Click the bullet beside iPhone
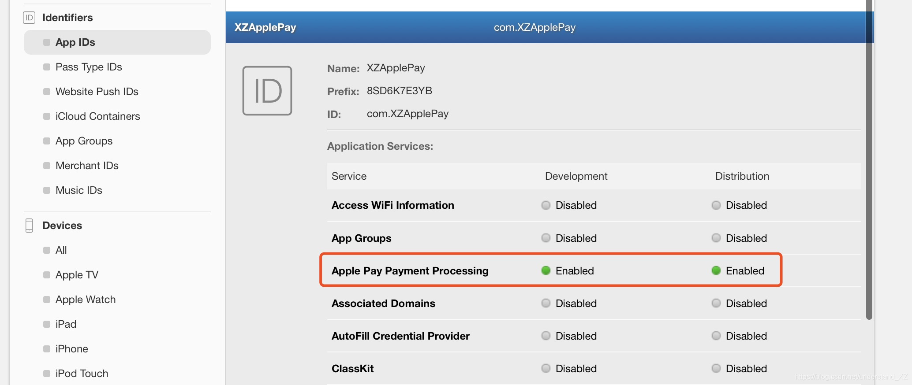Image resolution: width=912 pixels, height=385 pixels. [x=47, y=349]
